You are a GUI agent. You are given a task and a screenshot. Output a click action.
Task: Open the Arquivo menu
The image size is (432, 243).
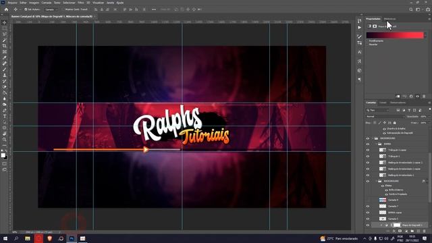pyautogui.click(x=12, y=3)
